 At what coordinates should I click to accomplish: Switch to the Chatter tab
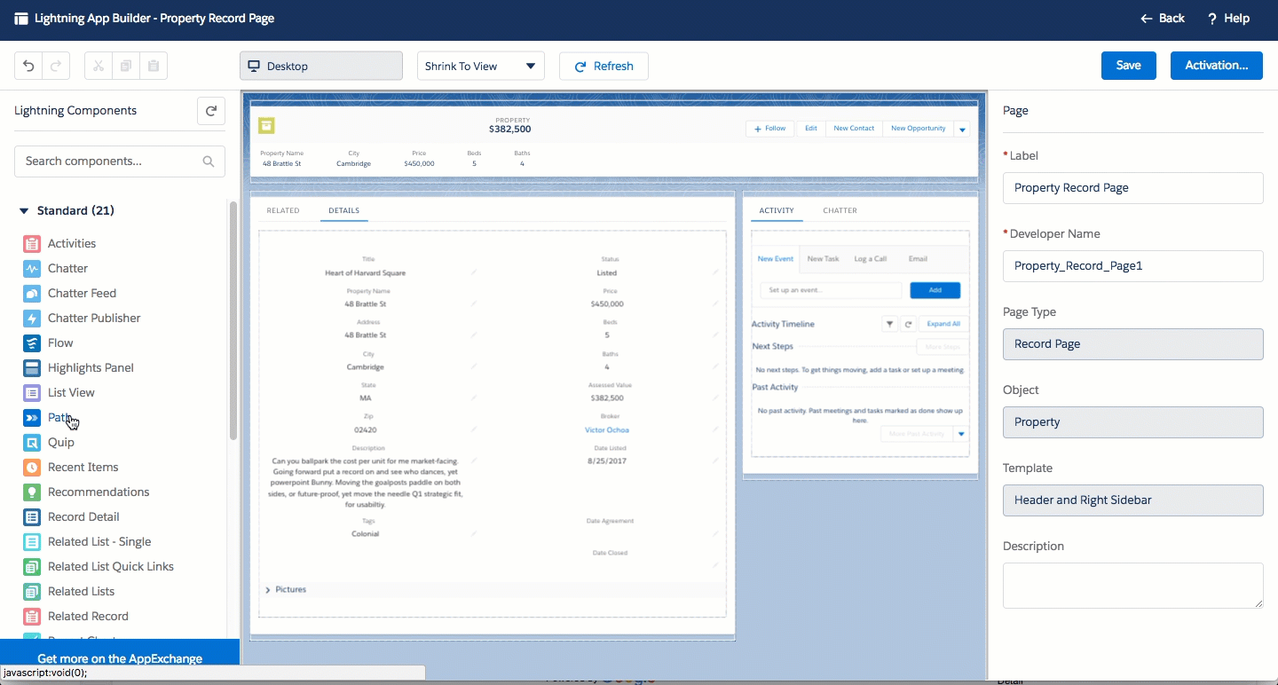point(840,210)
